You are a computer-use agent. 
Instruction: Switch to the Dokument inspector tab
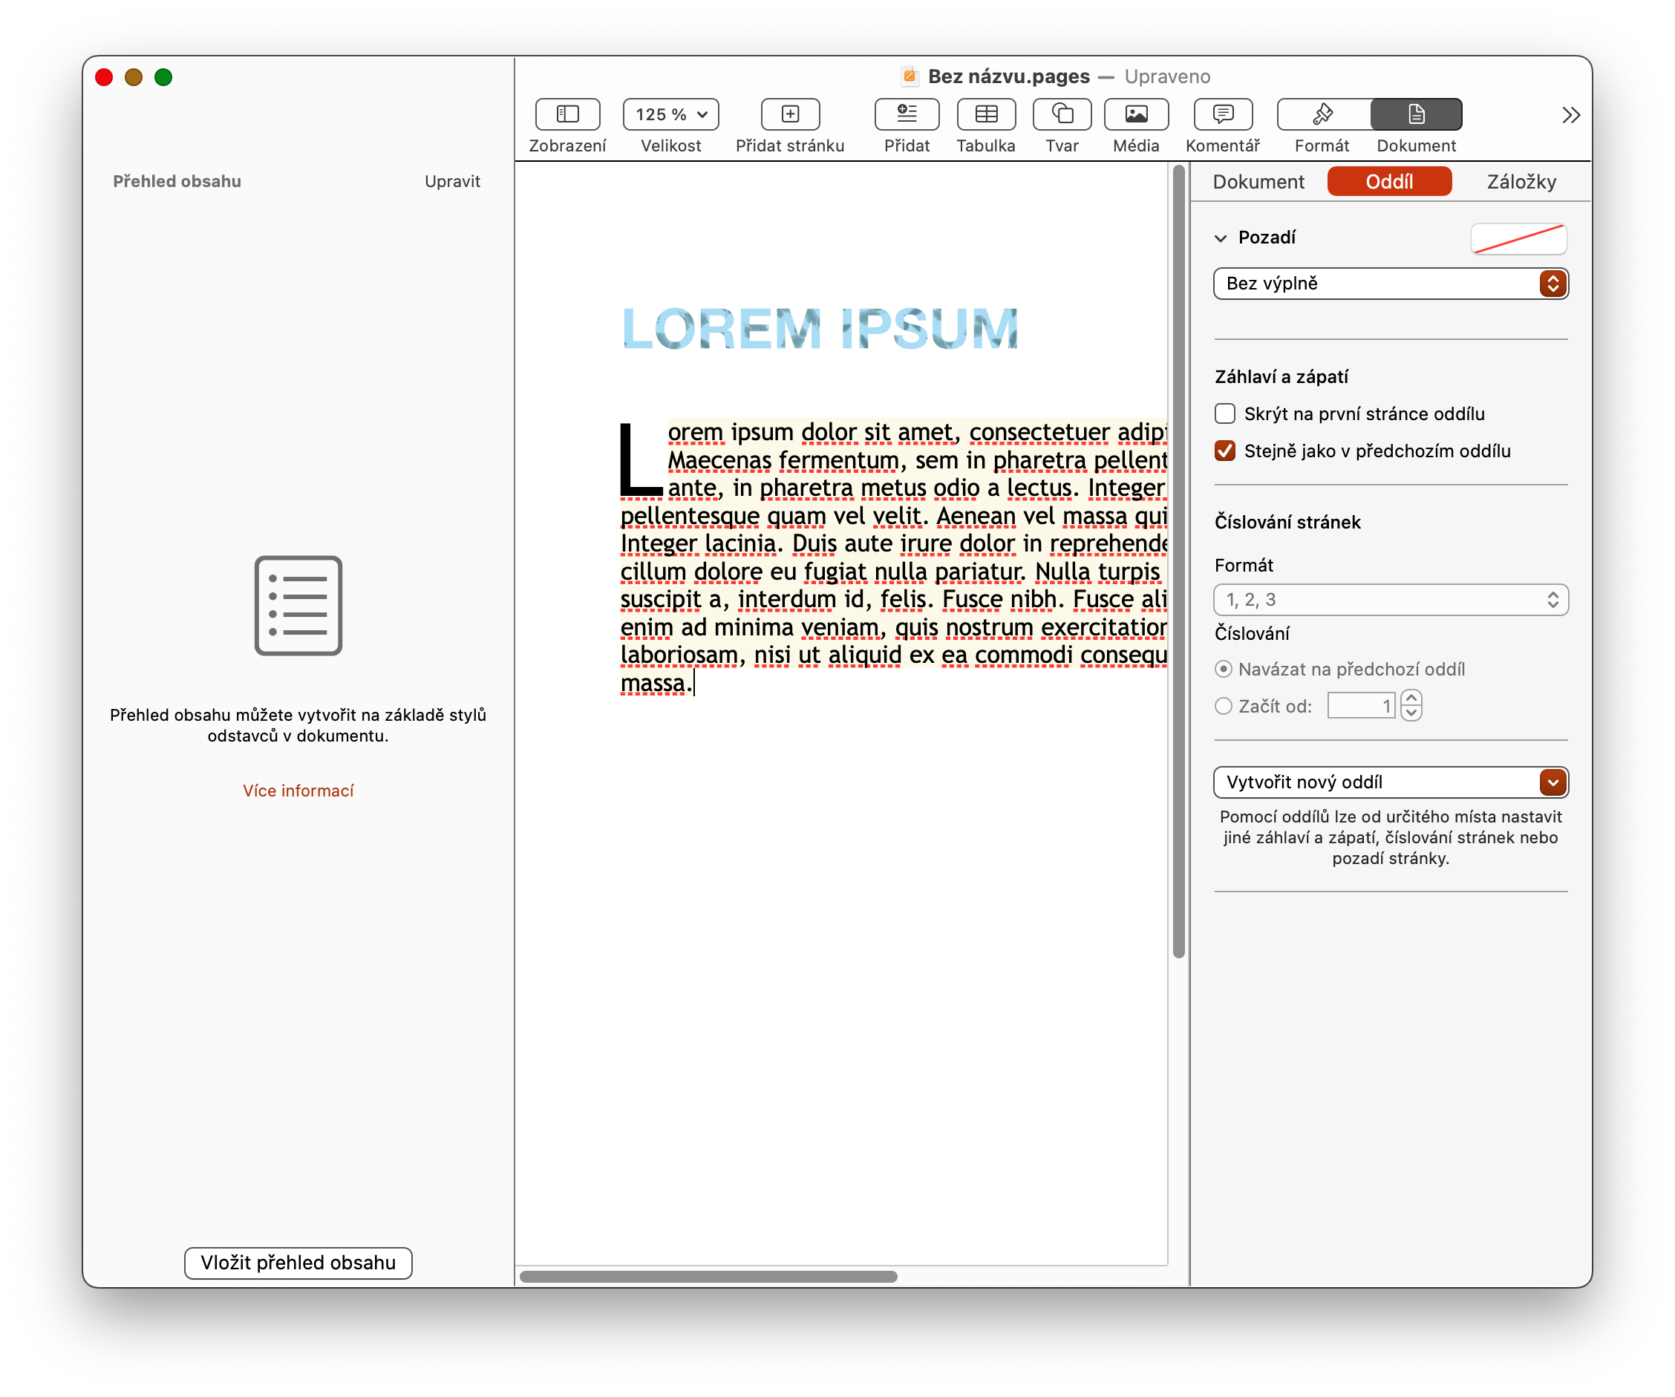(1258, 182)
